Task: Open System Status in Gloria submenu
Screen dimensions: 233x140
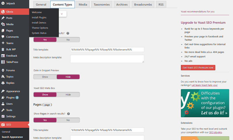Action: [x=39, y=33]
